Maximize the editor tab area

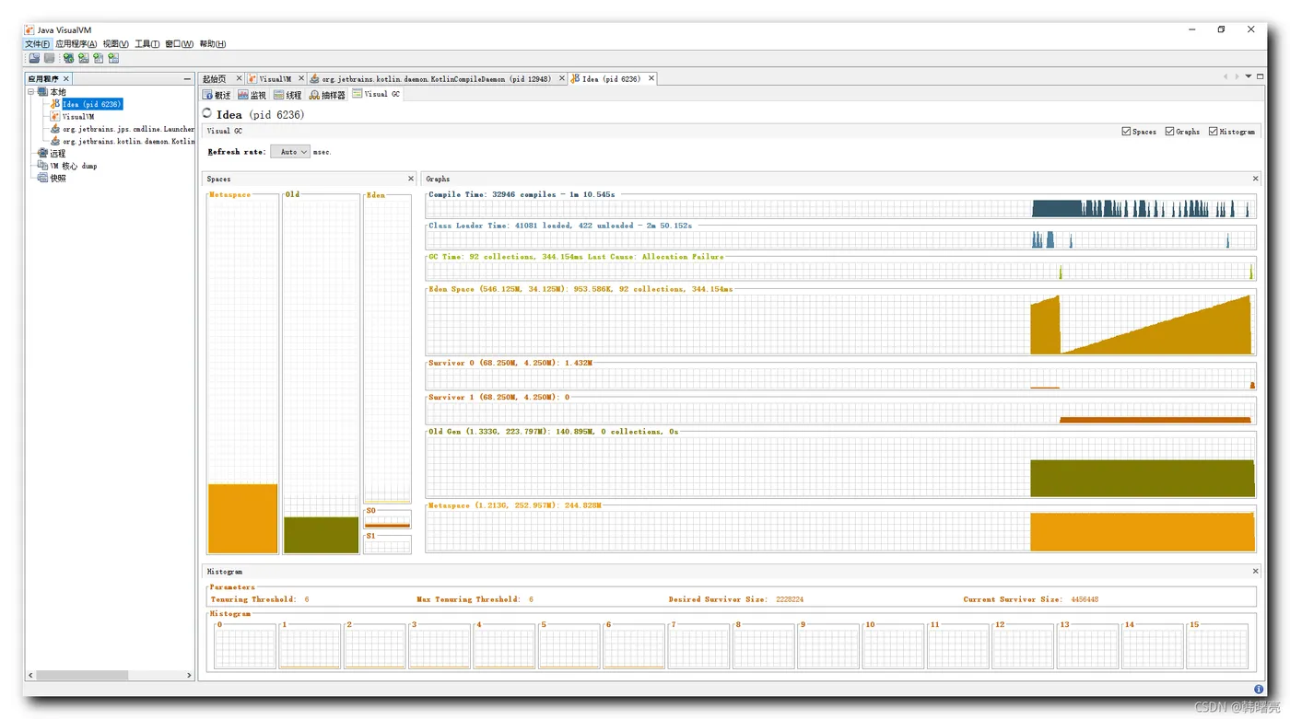coord(1261,76)
